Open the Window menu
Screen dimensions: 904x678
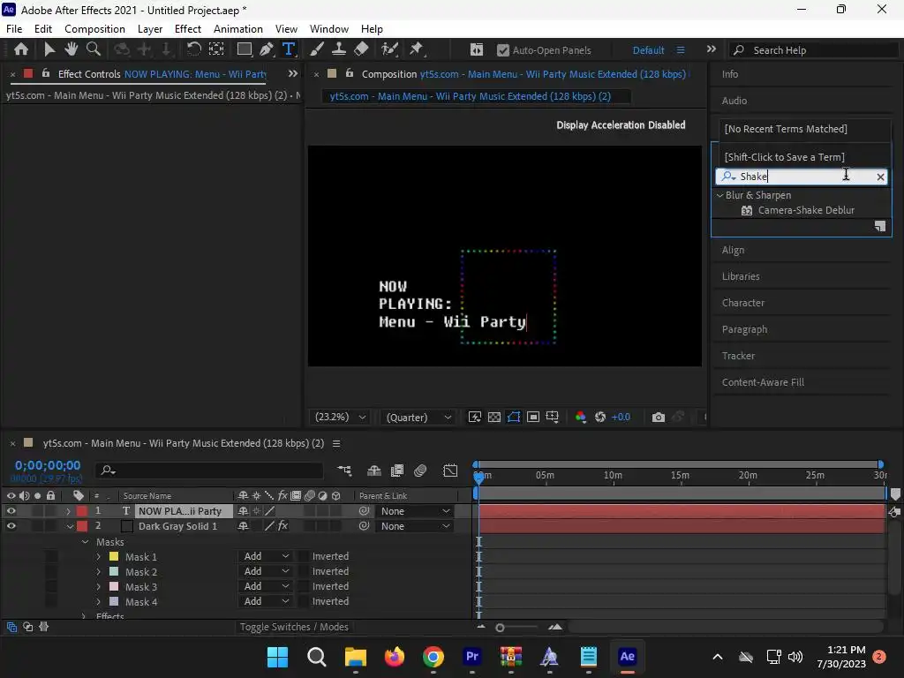click(x=328, y=29)
